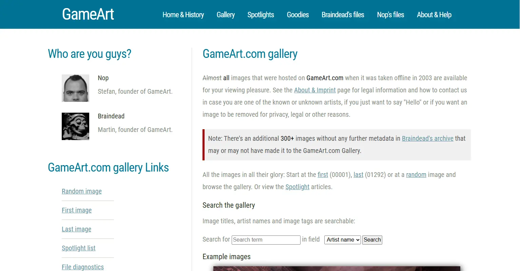Click the 'GameArt.com gallery' heading
This screenshot has height=271, width=520.
click(250, 54)
